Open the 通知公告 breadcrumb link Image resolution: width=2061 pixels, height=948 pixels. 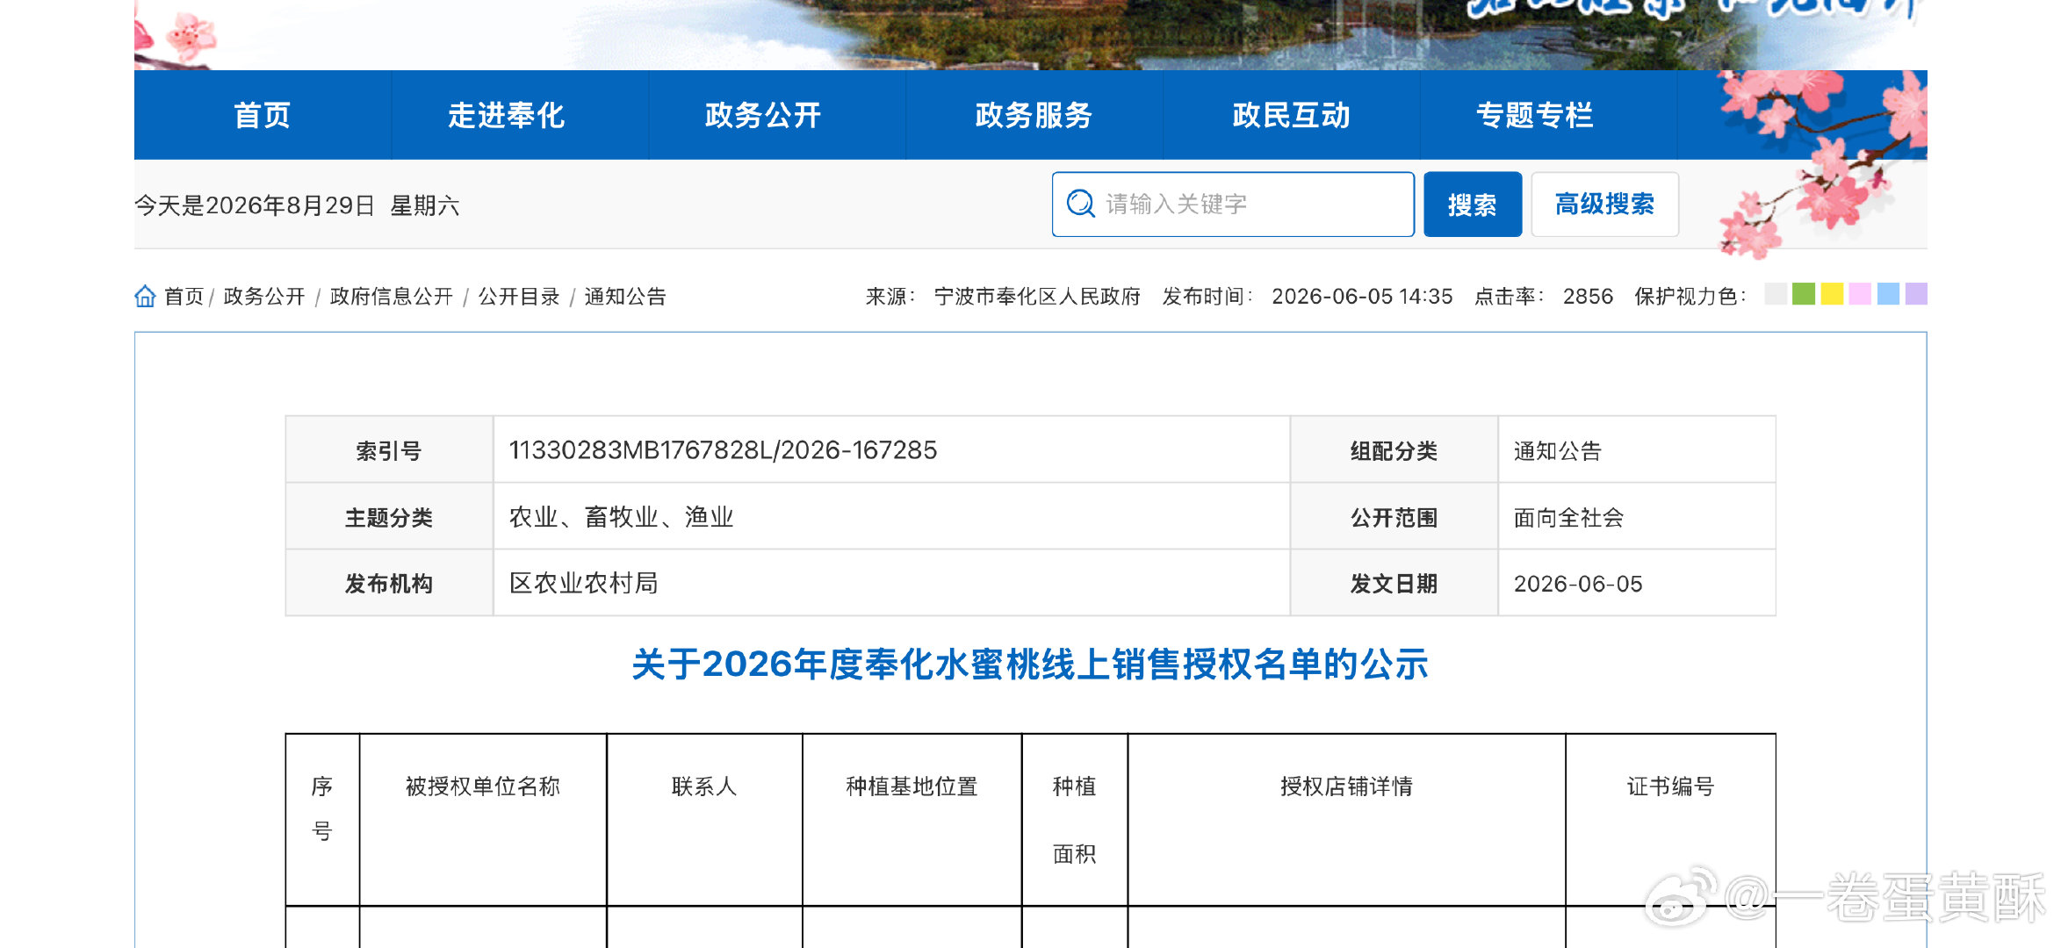pos(625,297)
